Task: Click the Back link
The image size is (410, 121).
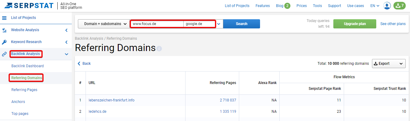Action: pos(84,64)
